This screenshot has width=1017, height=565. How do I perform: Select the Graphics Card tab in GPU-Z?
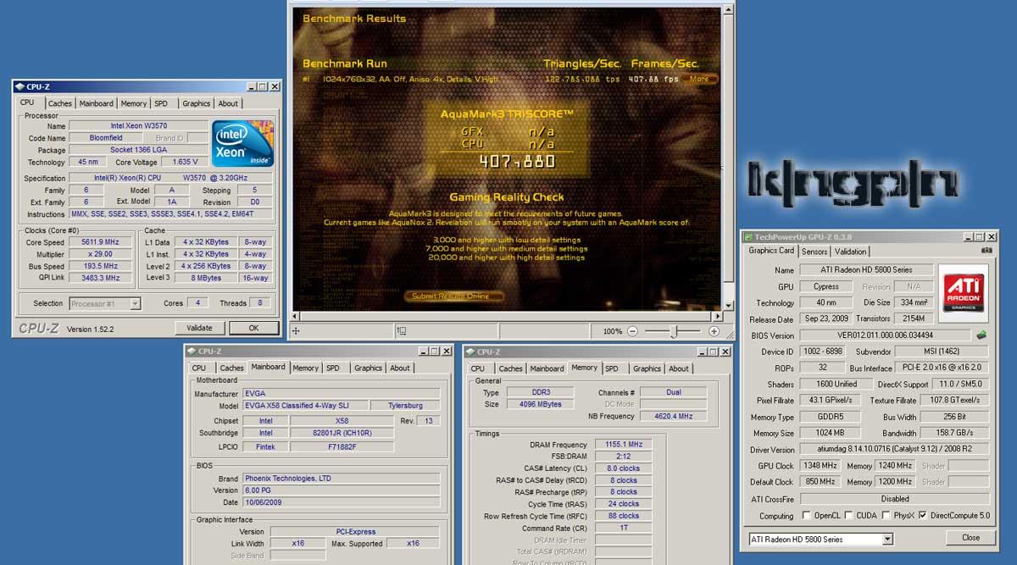(x=771, y=251)
